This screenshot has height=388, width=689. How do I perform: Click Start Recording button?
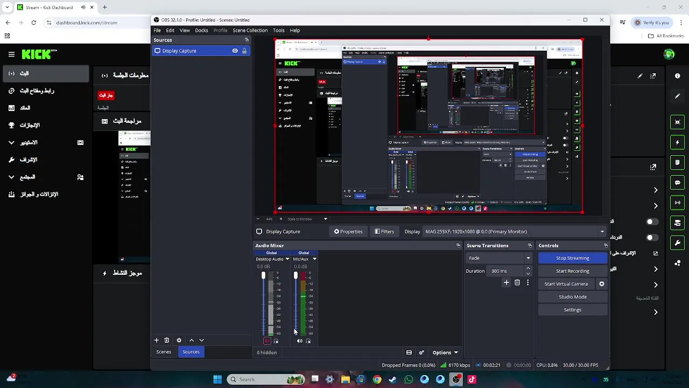pos(573,271)
